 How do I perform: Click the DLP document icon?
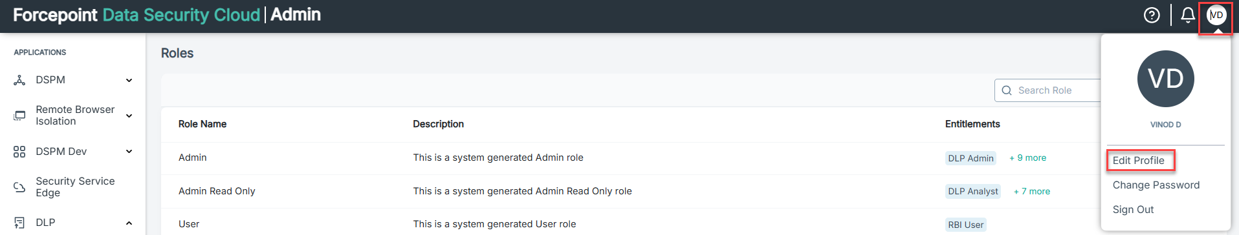pos(19,223)
